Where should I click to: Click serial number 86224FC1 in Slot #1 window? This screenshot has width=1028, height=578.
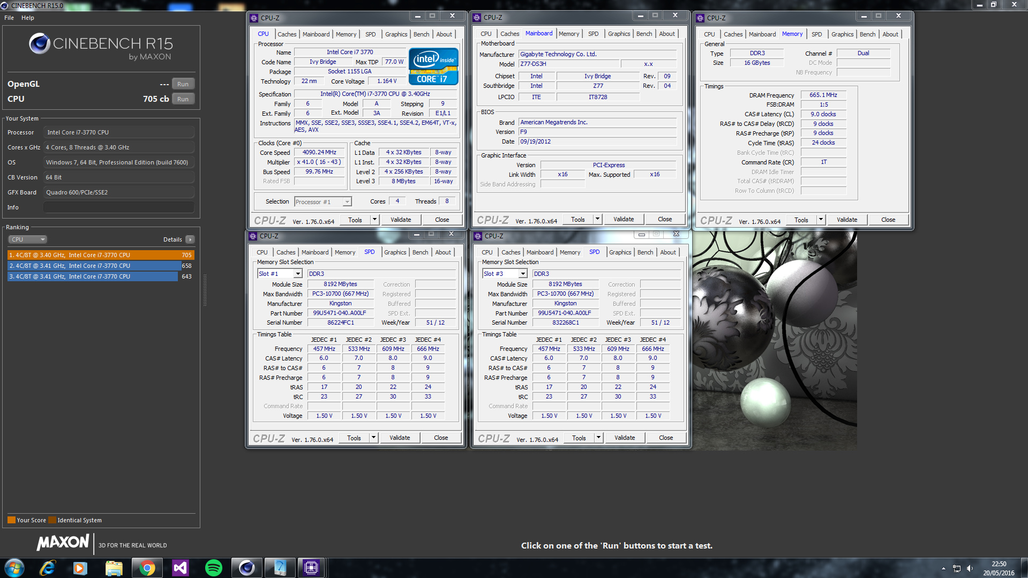click(x=341, y=322)
